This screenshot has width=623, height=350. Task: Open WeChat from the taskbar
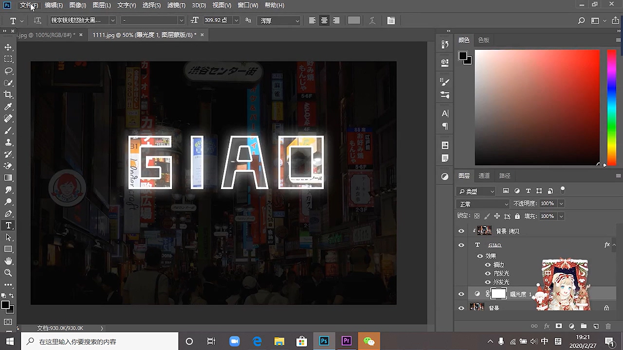pyautogui.click(x=369, y=341)
